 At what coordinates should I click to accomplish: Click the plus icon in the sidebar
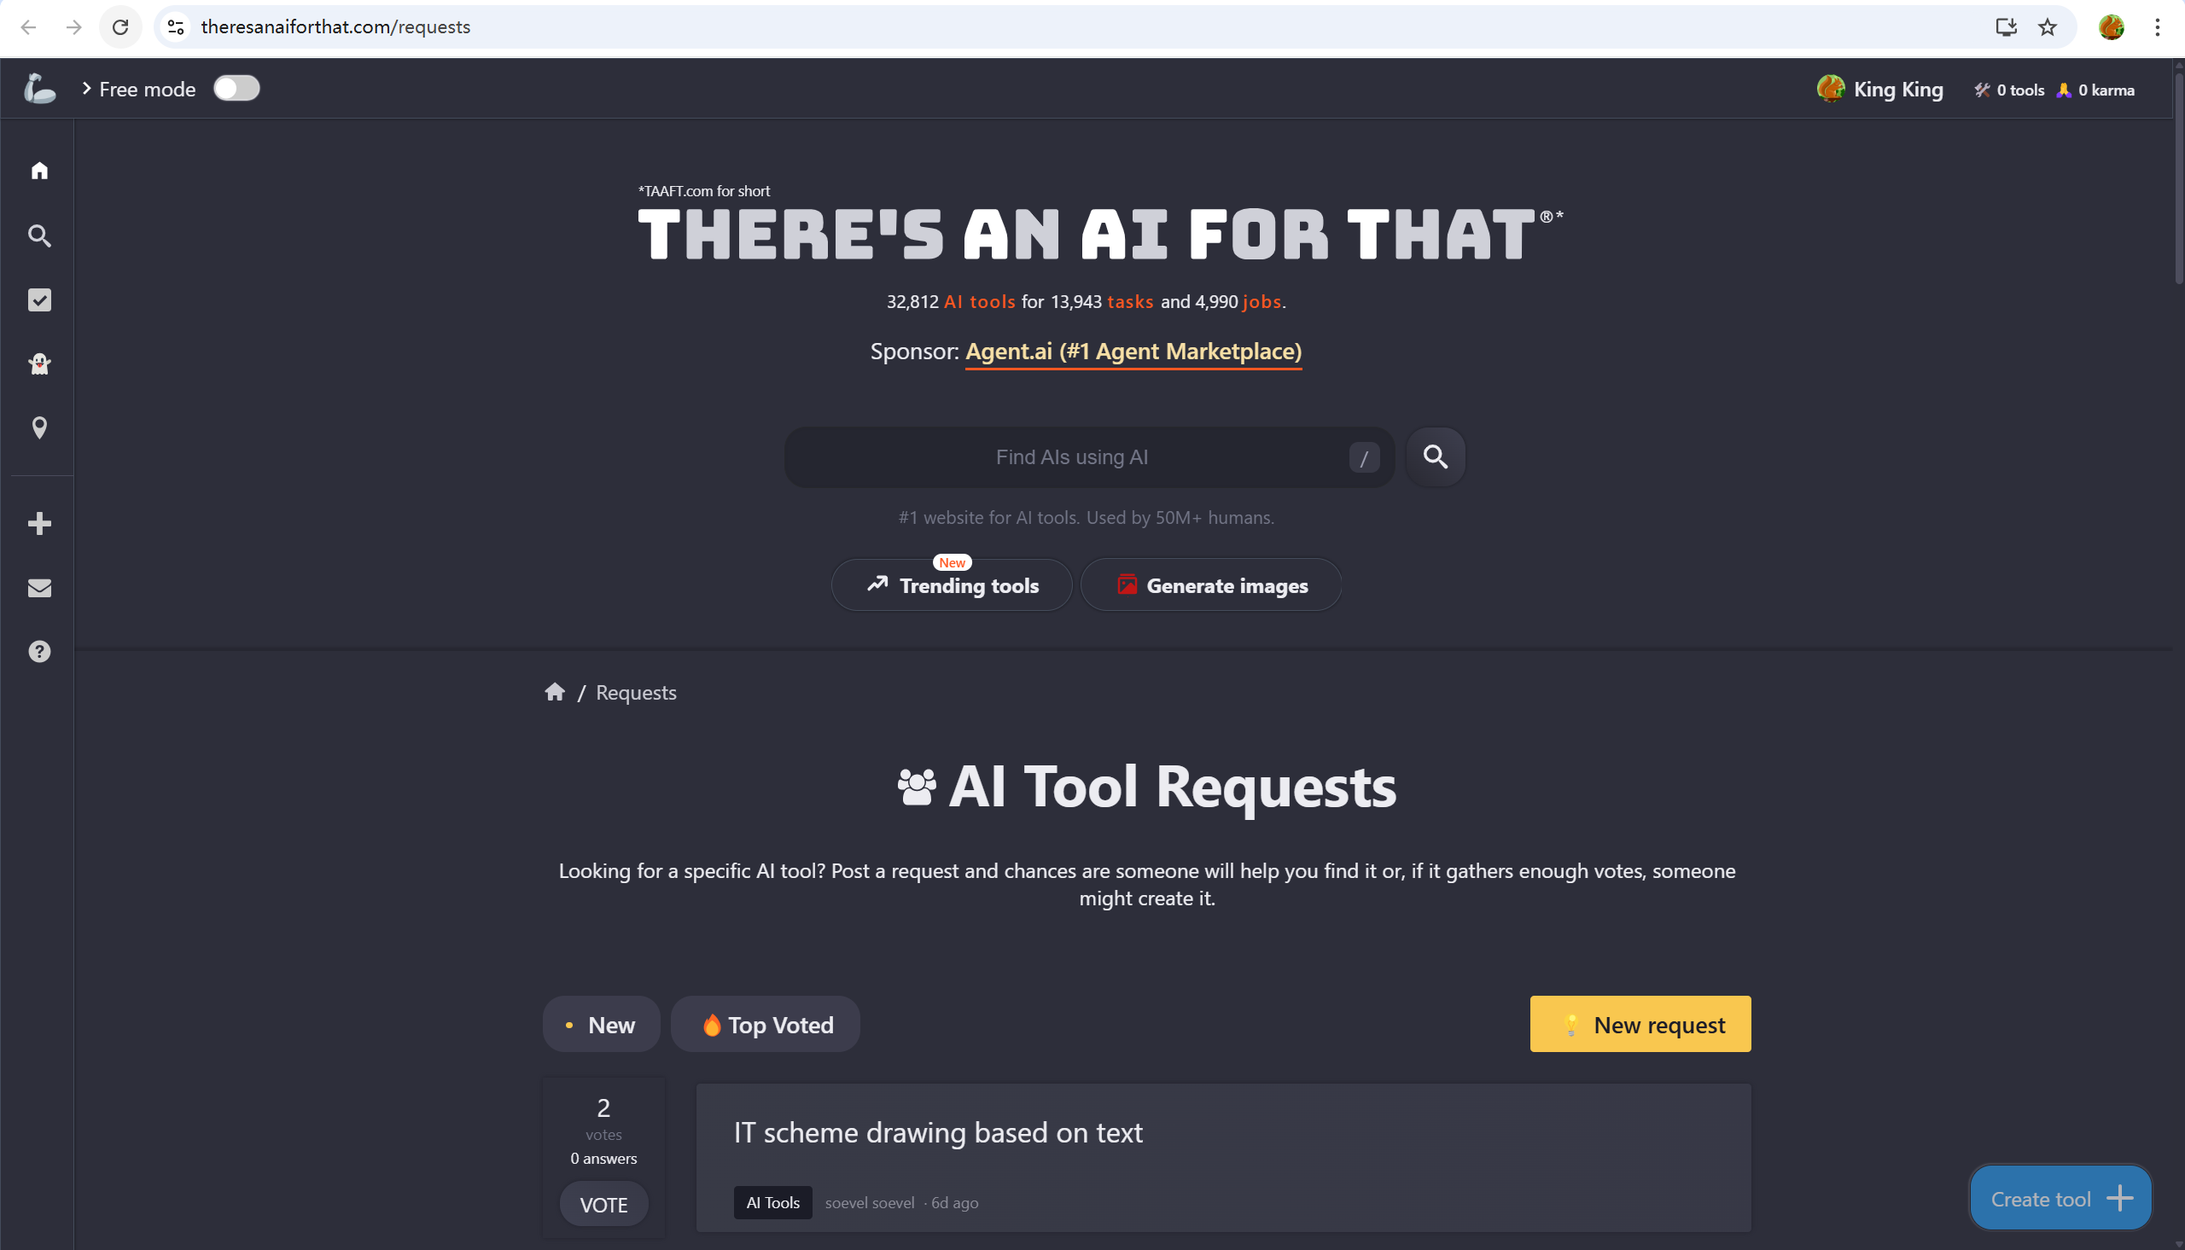tap(39, 524)
